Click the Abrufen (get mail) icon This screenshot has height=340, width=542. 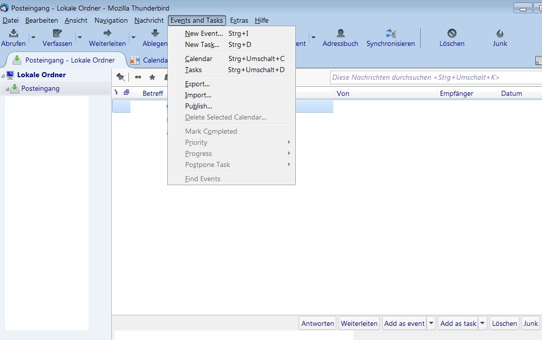click(x=14, y=33)
